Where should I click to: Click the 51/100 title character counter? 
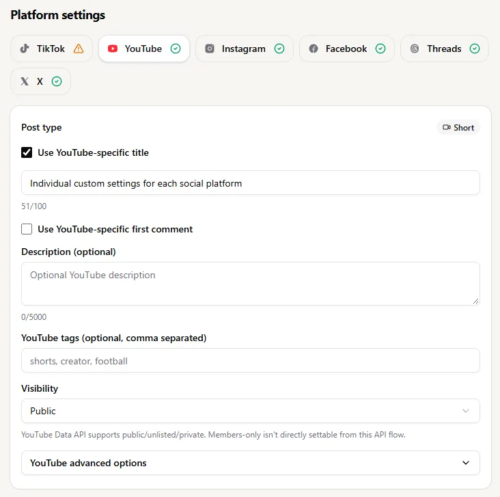tap(33, 206)
